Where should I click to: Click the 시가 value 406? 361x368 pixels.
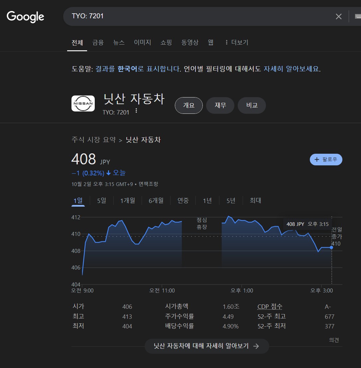click(127, 306)
